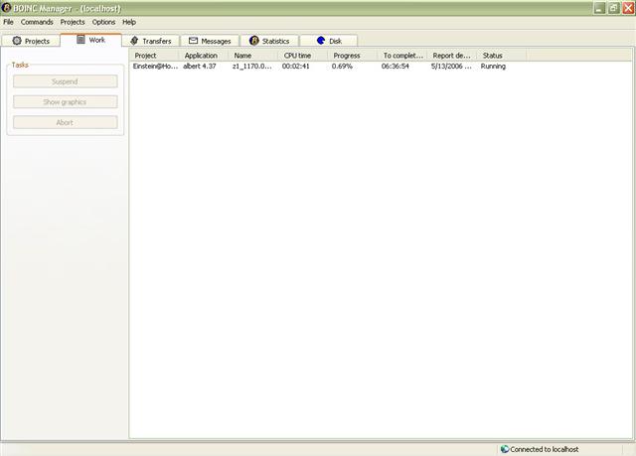Sort by the To completion column header
Screen dimensions: 636x456
click(402, 56)
